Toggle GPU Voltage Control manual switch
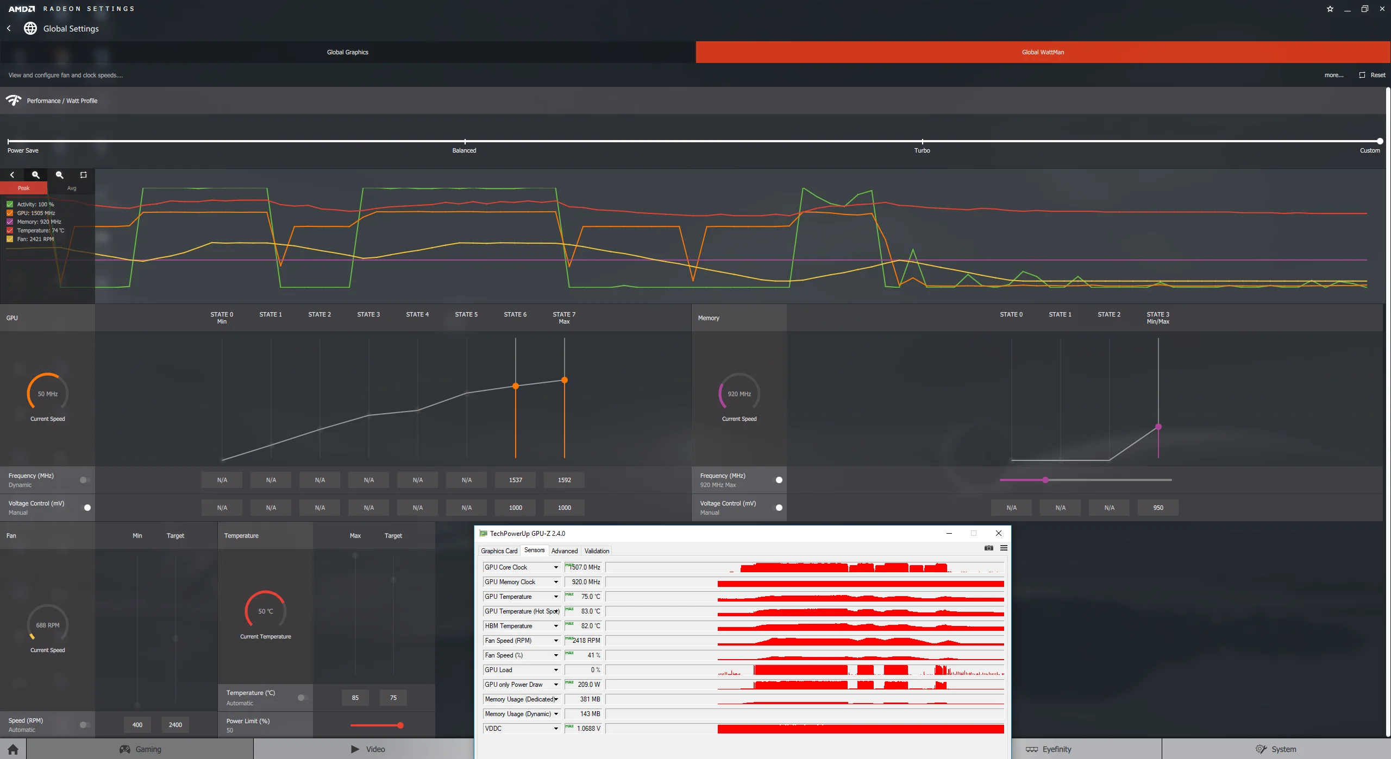Screen dimensions: 1391x759 click(85, 508)
